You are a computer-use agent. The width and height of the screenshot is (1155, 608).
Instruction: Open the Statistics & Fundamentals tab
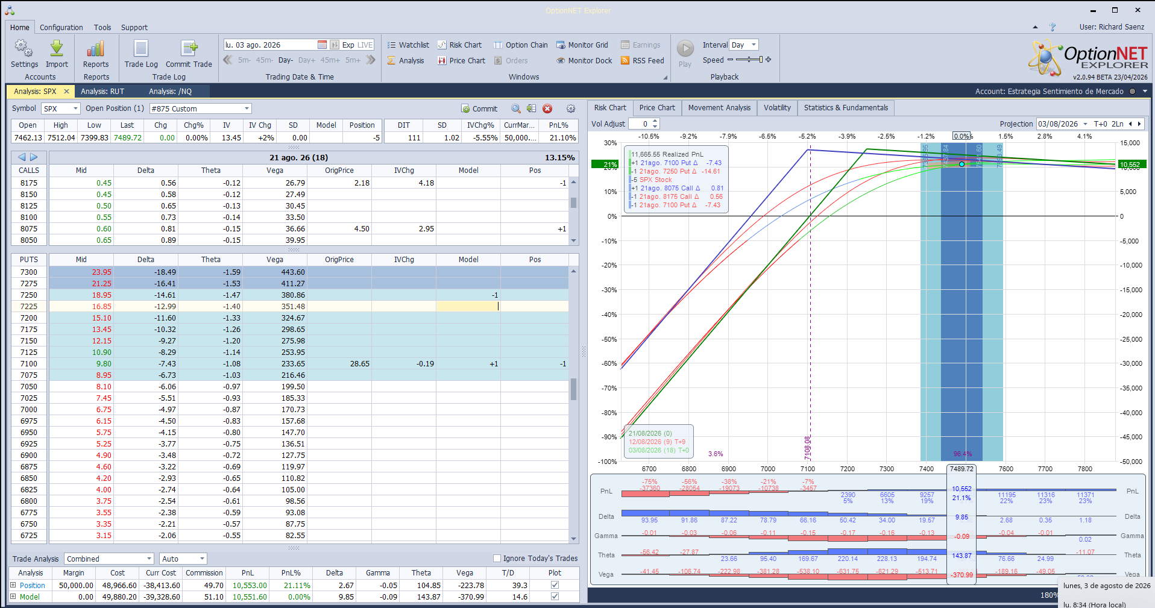(846, 108)
